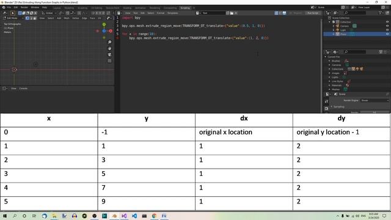Expand Images in Current File list
This screenshot has width=391, height=220.
[x=329, y=73]
